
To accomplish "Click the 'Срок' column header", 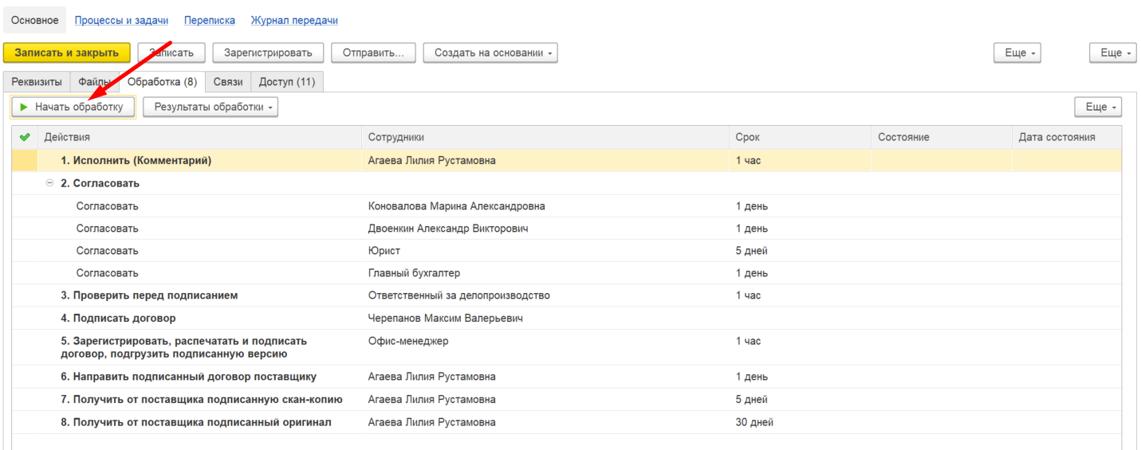I will (x=801, y=137).
